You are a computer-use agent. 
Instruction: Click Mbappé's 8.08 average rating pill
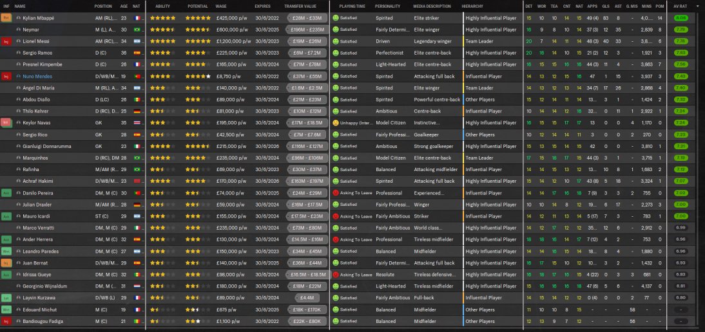[681, 18]
